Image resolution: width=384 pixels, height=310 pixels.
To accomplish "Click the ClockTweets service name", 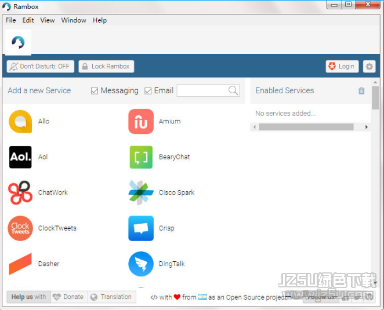I will point(57,228).
